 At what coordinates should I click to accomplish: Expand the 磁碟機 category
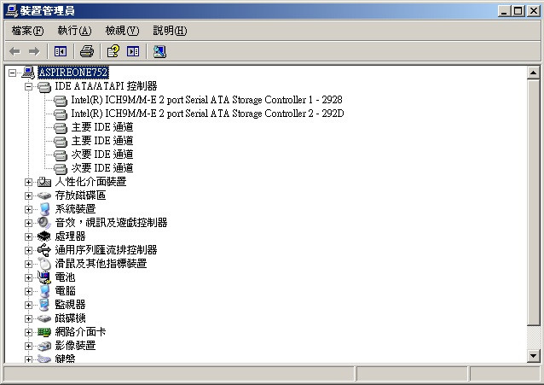tap(29, 318)
